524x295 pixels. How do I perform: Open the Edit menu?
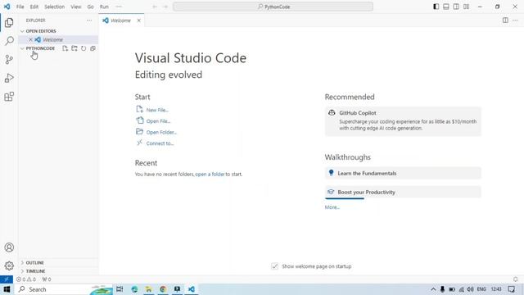(x=34, y=7)
